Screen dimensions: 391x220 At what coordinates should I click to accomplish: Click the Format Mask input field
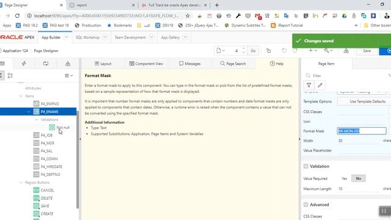pos(362,131)
